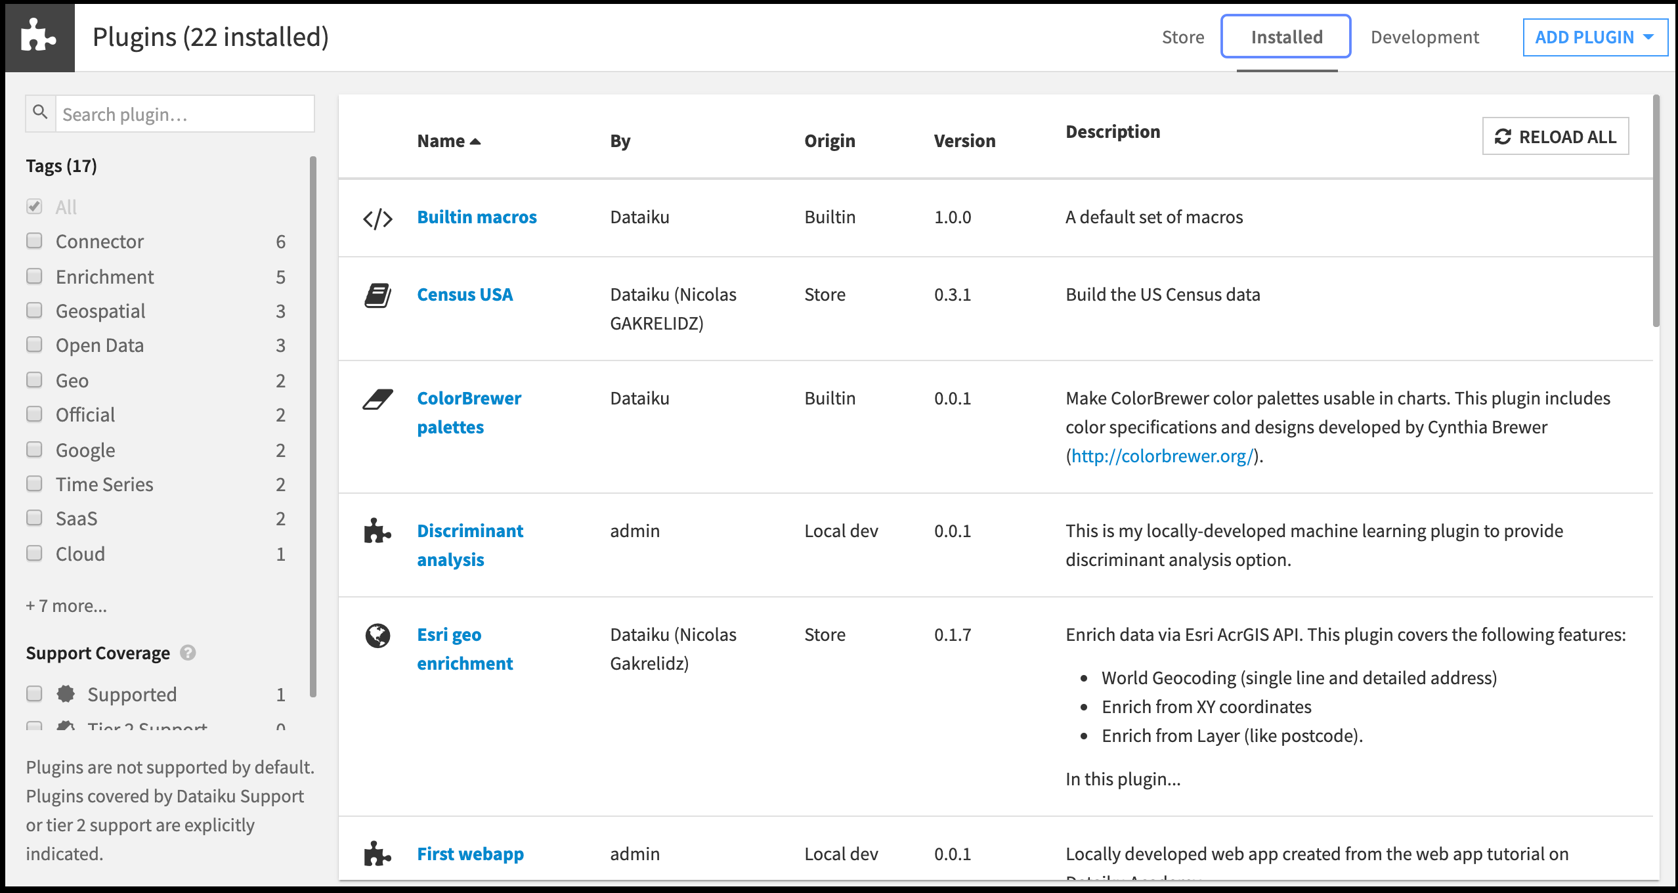This screenshot has height=893, width=1678.
Task: Check the Connector tag filter
Action: click(34, 241)
